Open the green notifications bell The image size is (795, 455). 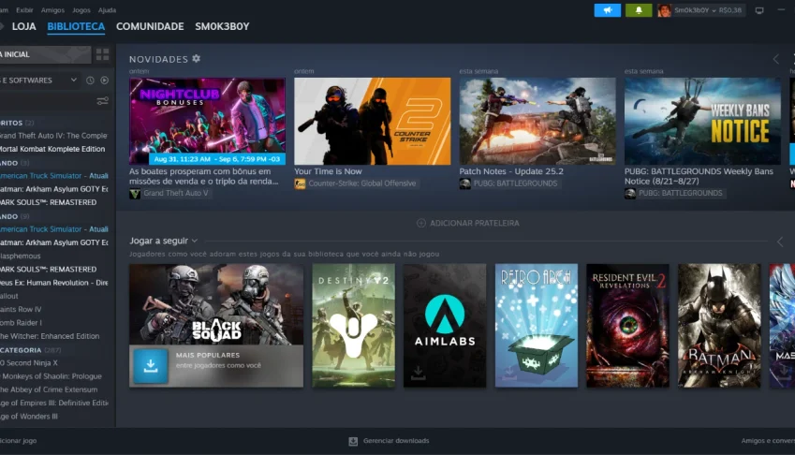639,10
